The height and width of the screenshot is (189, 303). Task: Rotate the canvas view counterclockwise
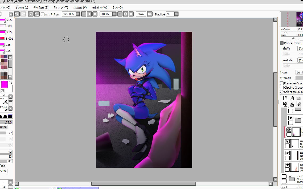point(120,14)
